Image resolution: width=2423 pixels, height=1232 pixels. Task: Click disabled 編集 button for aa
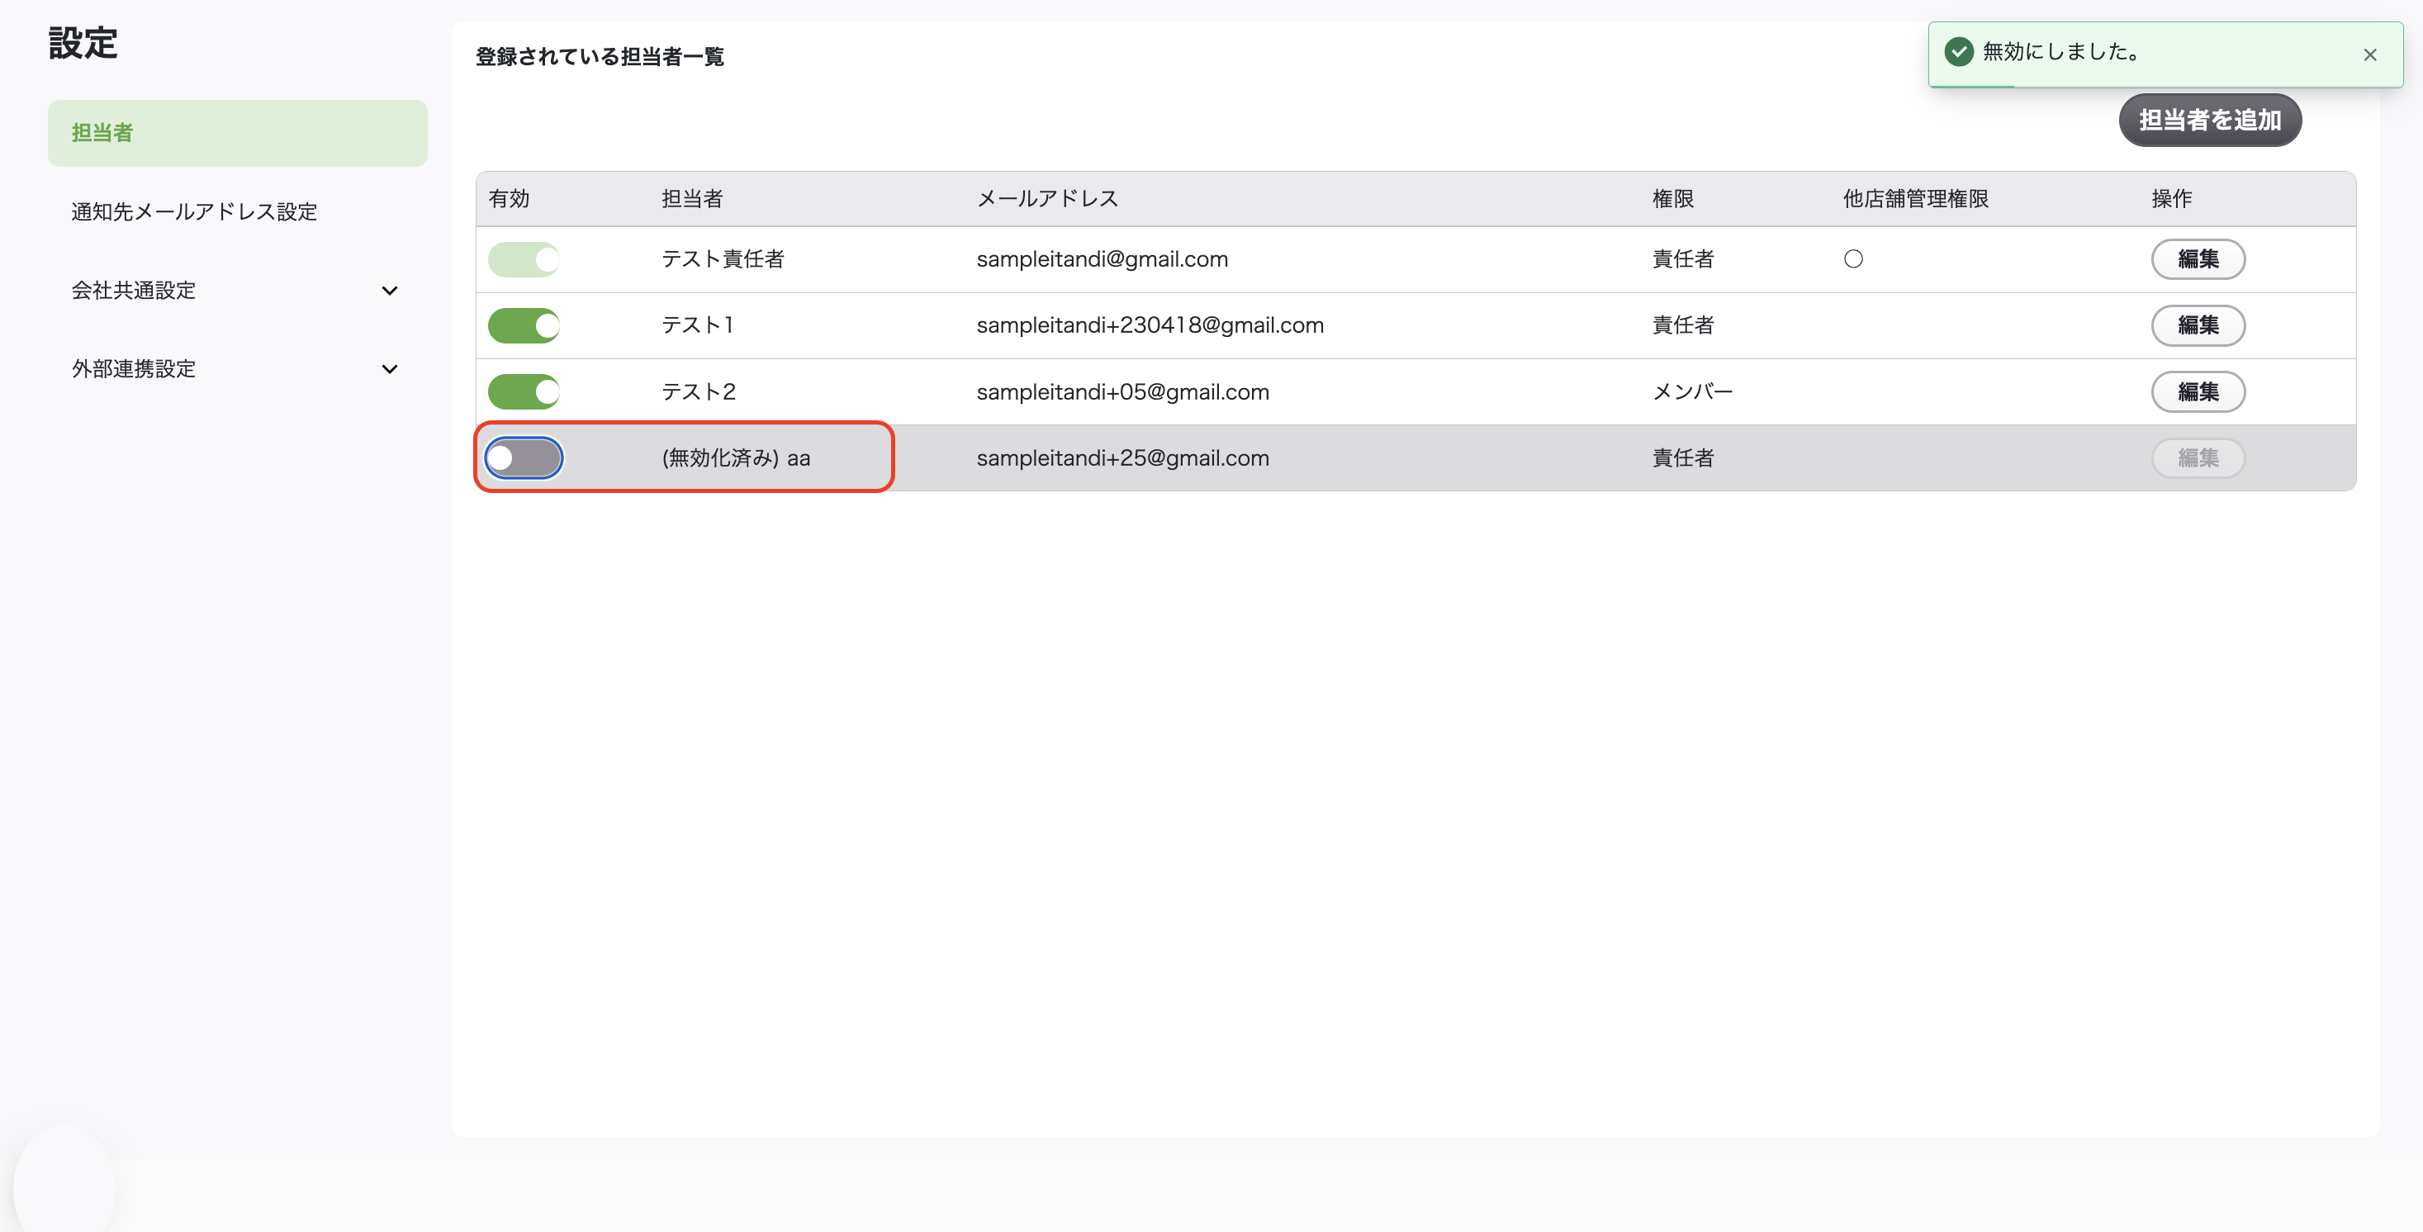(x=2198, y=458)
